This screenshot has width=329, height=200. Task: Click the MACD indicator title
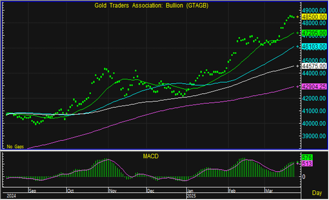coord(150,156)
